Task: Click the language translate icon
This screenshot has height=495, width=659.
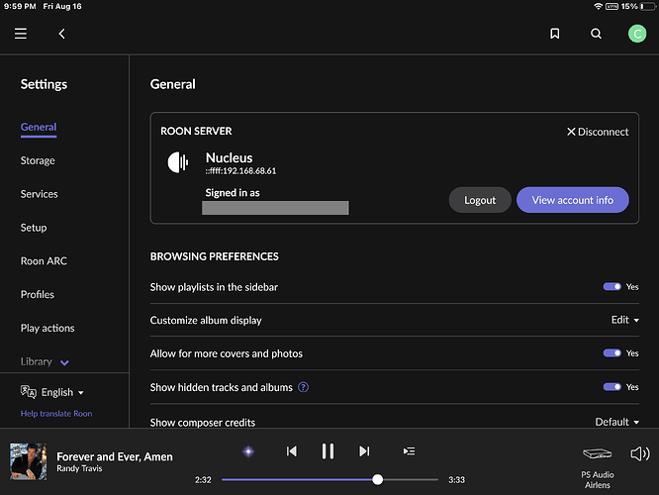Action: coord(28,392)
